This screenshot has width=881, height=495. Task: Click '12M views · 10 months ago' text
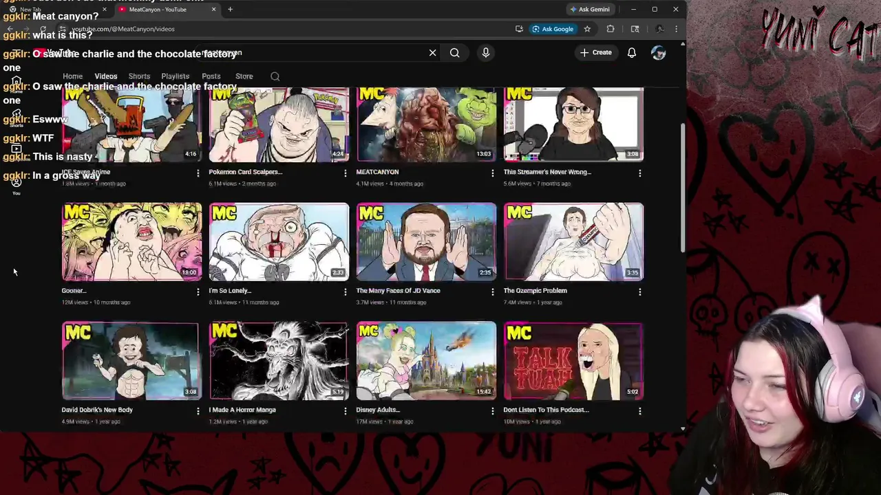pos(96,302)
